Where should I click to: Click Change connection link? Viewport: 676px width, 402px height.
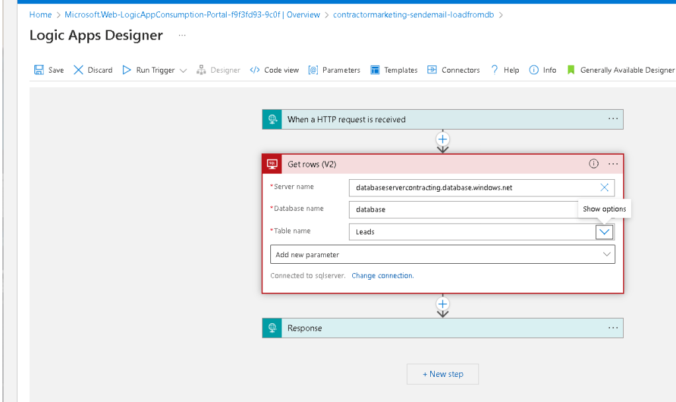[x=383, y=276]
